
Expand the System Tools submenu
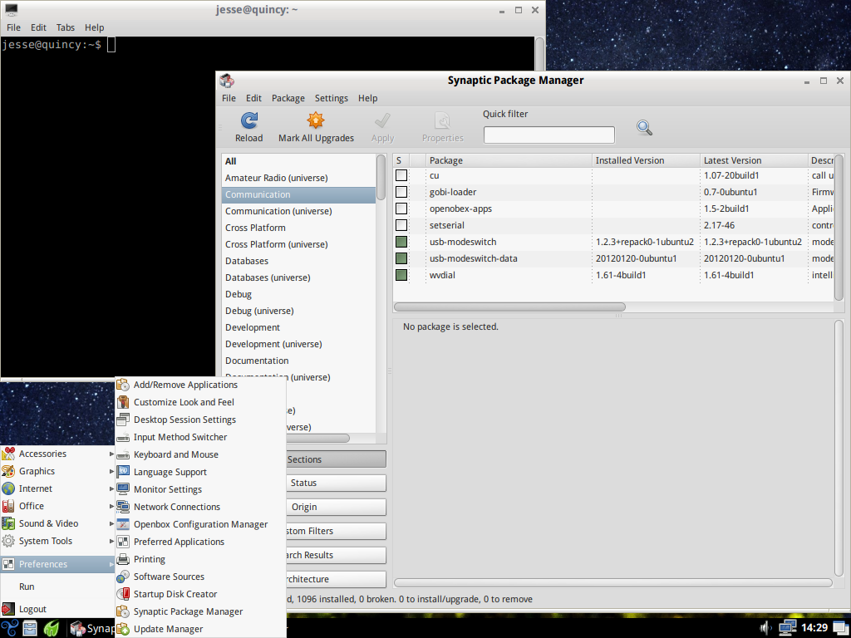tap(57, 541)
